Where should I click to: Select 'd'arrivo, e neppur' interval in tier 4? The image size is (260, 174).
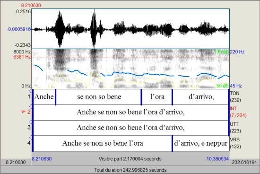coord(201,143)
